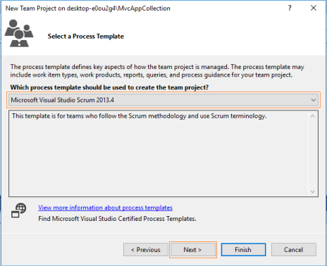This screenshot has height=266, width=327.
Task: Expand the process template dropdown arrow
Action: [x=314, y=100]
